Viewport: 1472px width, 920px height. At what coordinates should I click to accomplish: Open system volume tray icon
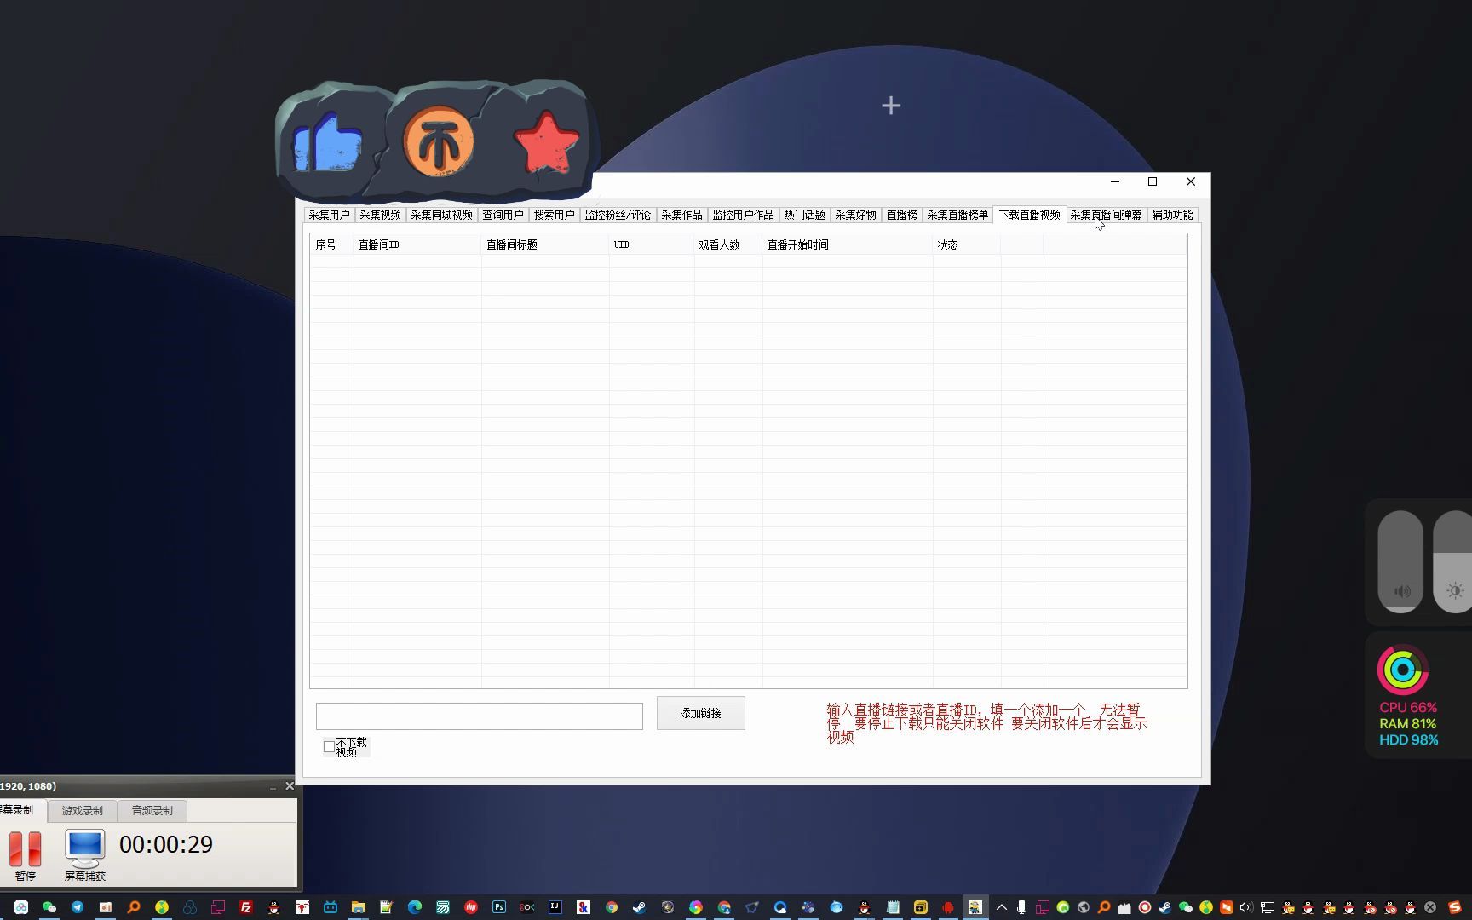click(1246, 907)
